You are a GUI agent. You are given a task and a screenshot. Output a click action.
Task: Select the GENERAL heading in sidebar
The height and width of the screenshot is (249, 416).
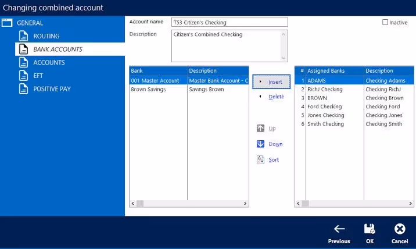pyautogui.click(x=30, y=23)
